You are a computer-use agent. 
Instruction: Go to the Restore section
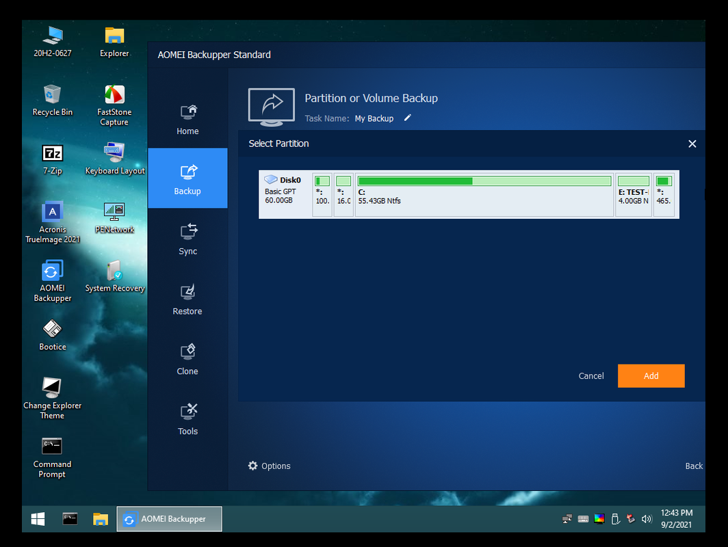187,299
